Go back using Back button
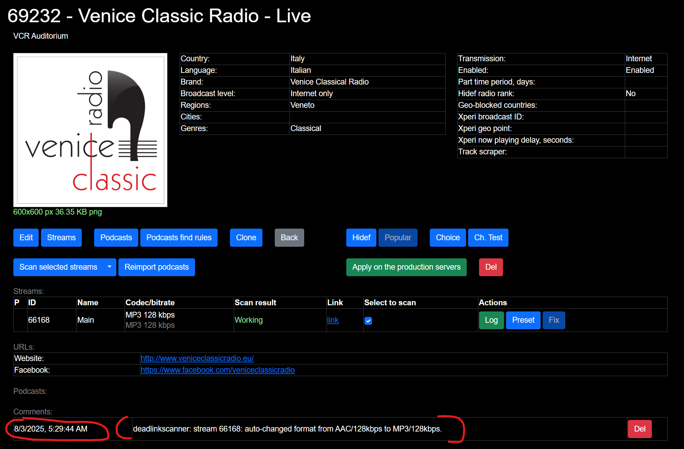 click(x=289, y=238)
